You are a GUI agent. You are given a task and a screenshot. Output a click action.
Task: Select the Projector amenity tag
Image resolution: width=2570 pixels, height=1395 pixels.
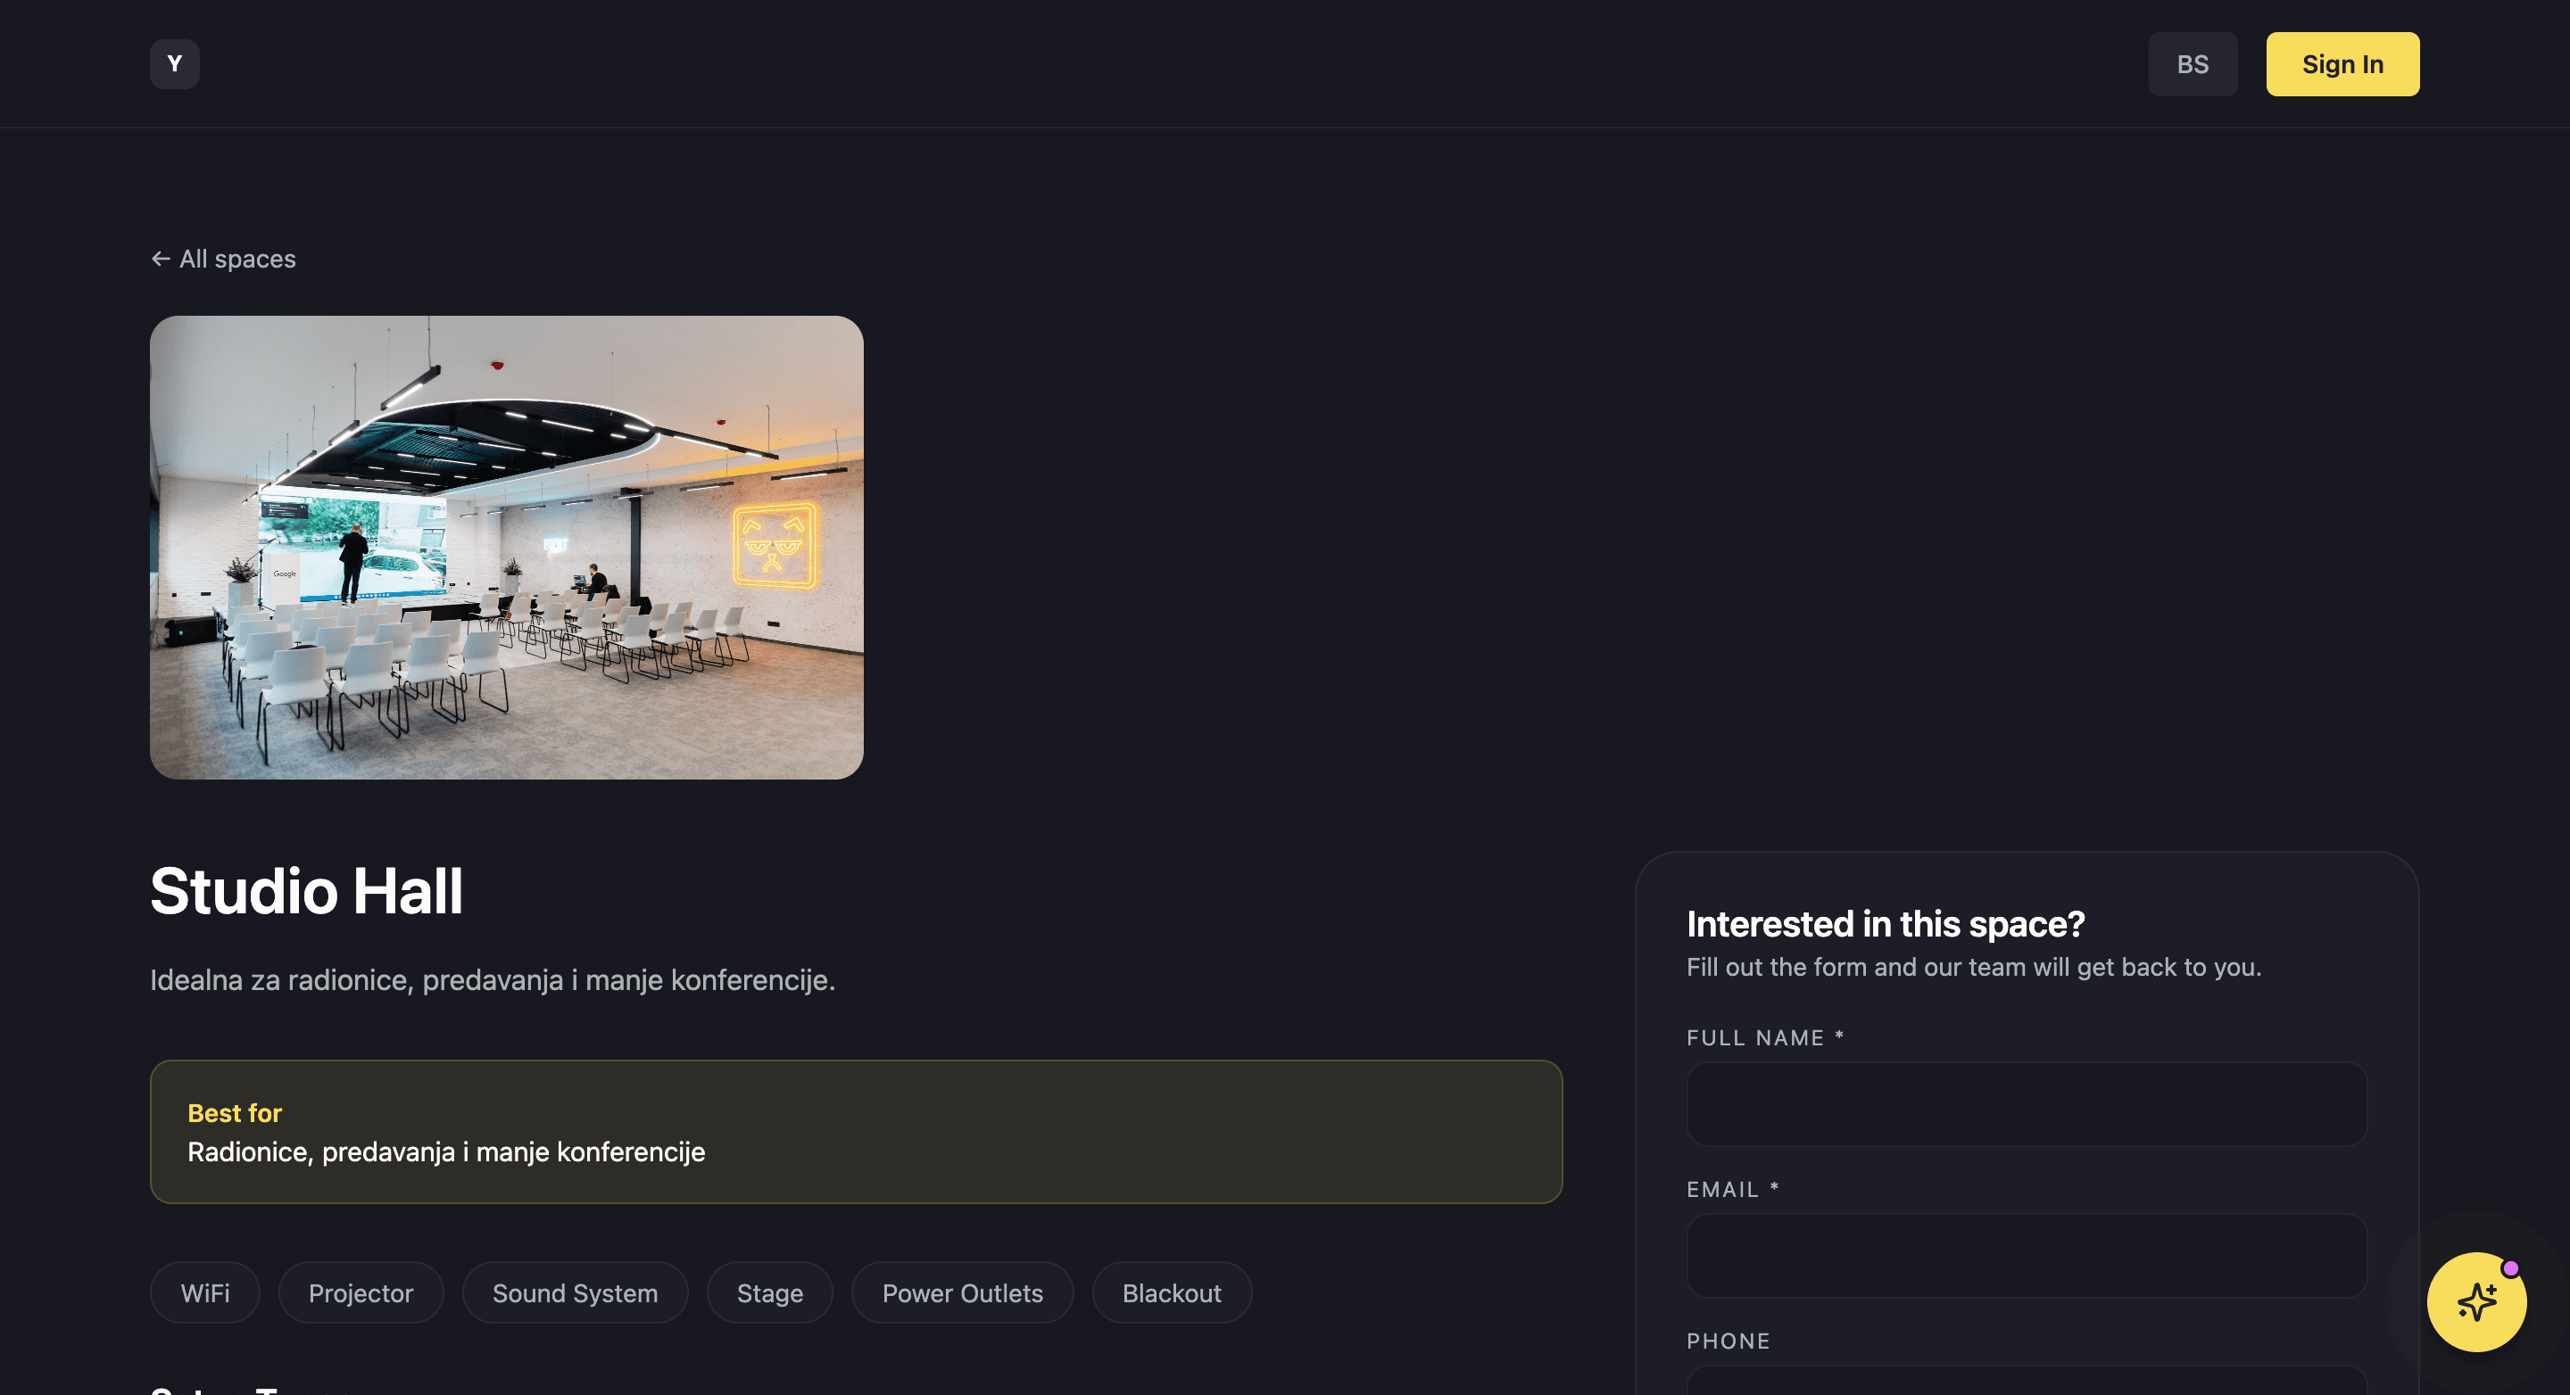[x=361, y=1292]
